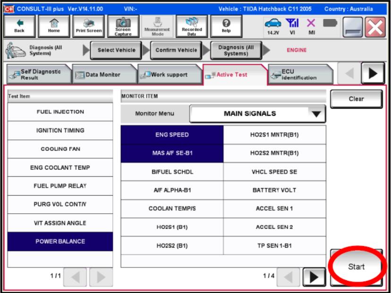Deselect MAS A/F SE-B1 monitor item
Screen dimensions: 391x293
(172, 153)
